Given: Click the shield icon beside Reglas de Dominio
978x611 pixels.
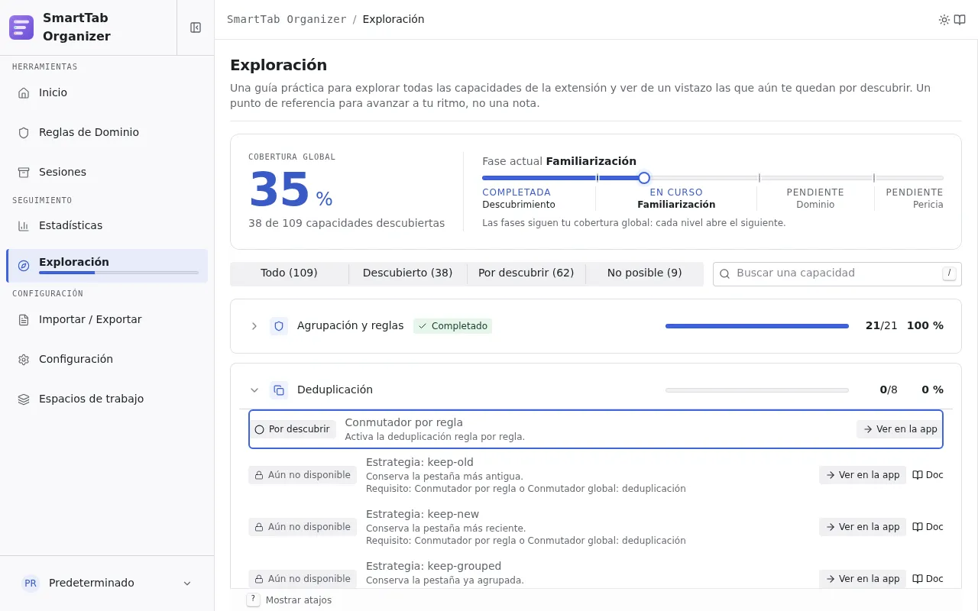Looking at the screenshot, I should click(24, 133).
